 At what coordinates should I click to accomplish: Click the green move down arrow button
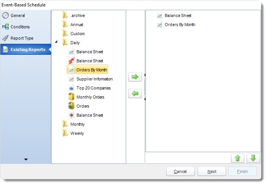click(x=253, y=158)
